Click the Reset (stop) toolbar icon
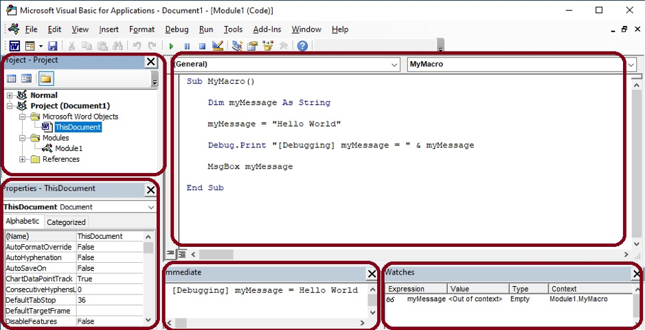The image size is (645, 330). [x=202, y=46]
